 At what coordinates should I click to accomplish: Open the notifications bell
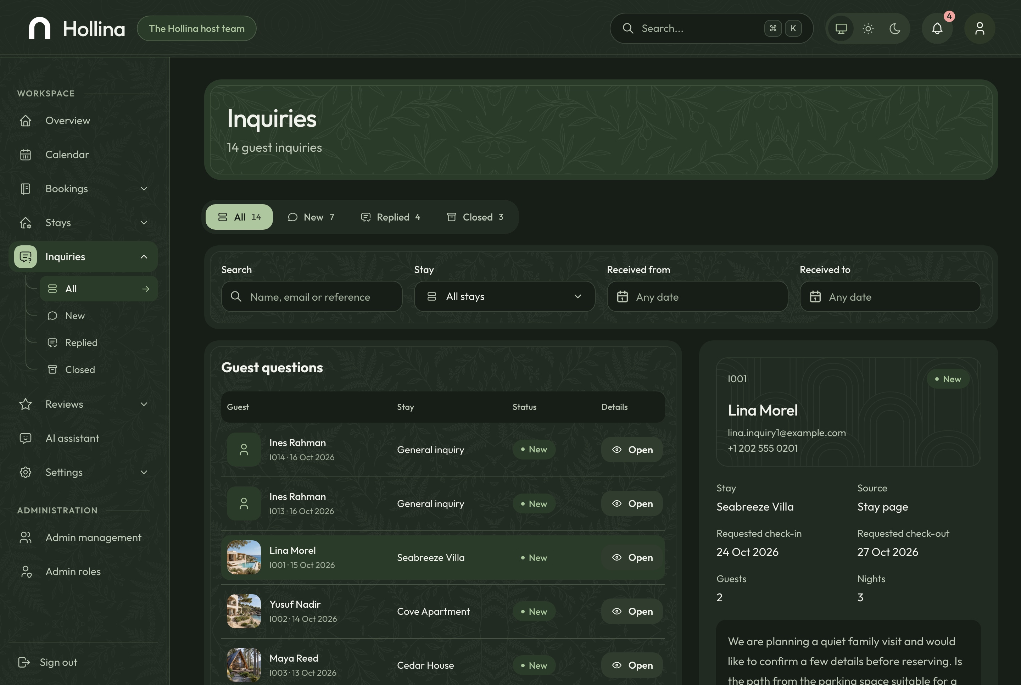click(937, 28)
